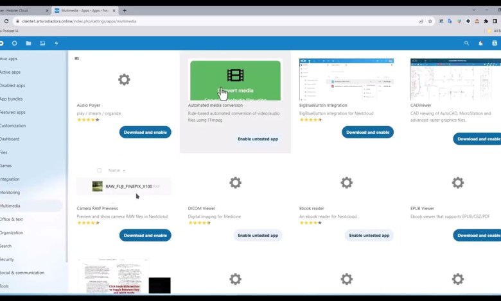
Task: Click DICOM Viewer gear icon
Action: click(x=235, y=183)
